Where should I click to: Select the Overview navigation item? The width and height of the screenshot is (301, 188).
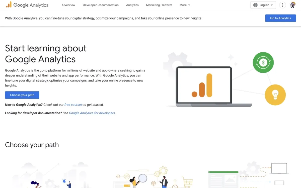point(68,5)
